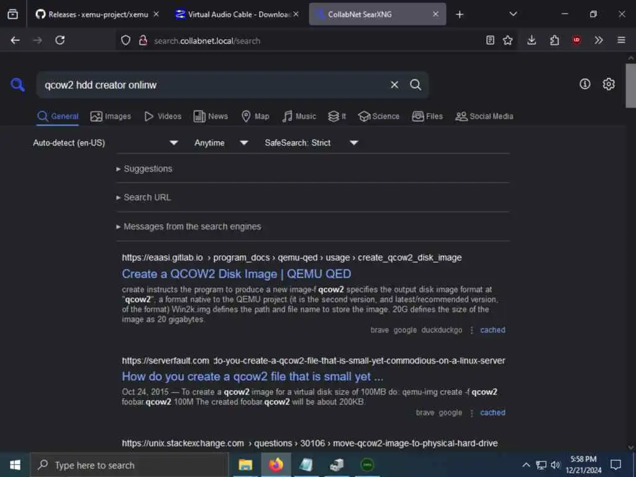
Task: Open the network icon in tray
Action: (541, 465)
